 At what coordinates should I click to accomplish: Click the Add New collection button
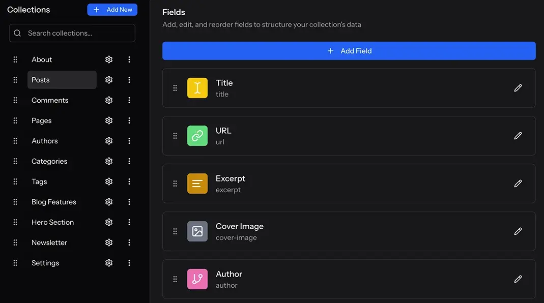tap(112, 10)
